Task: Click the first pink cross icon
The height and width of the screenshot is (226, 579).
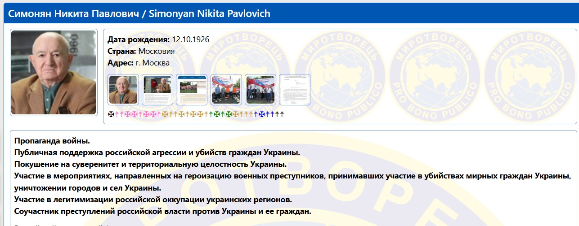Action: click(x=117, y=114)
